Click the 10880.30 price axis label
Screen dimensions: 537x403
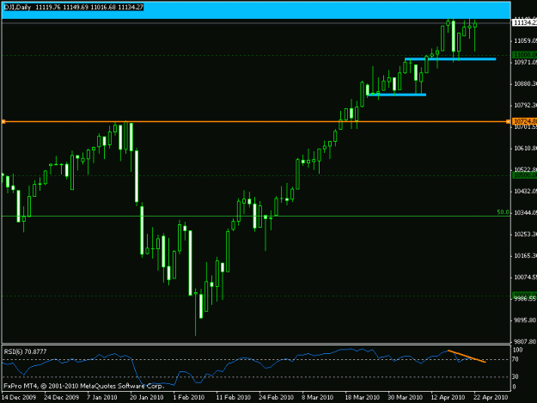click(x=525, y=83)
